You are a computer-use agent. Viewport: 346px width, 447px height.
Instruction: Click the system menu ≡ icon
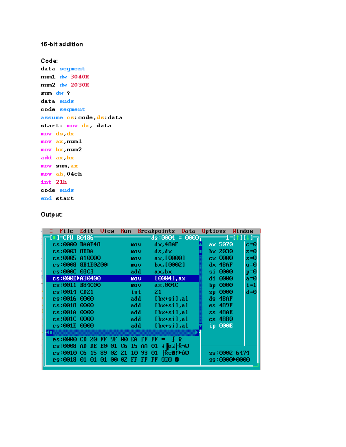(51, 231)
